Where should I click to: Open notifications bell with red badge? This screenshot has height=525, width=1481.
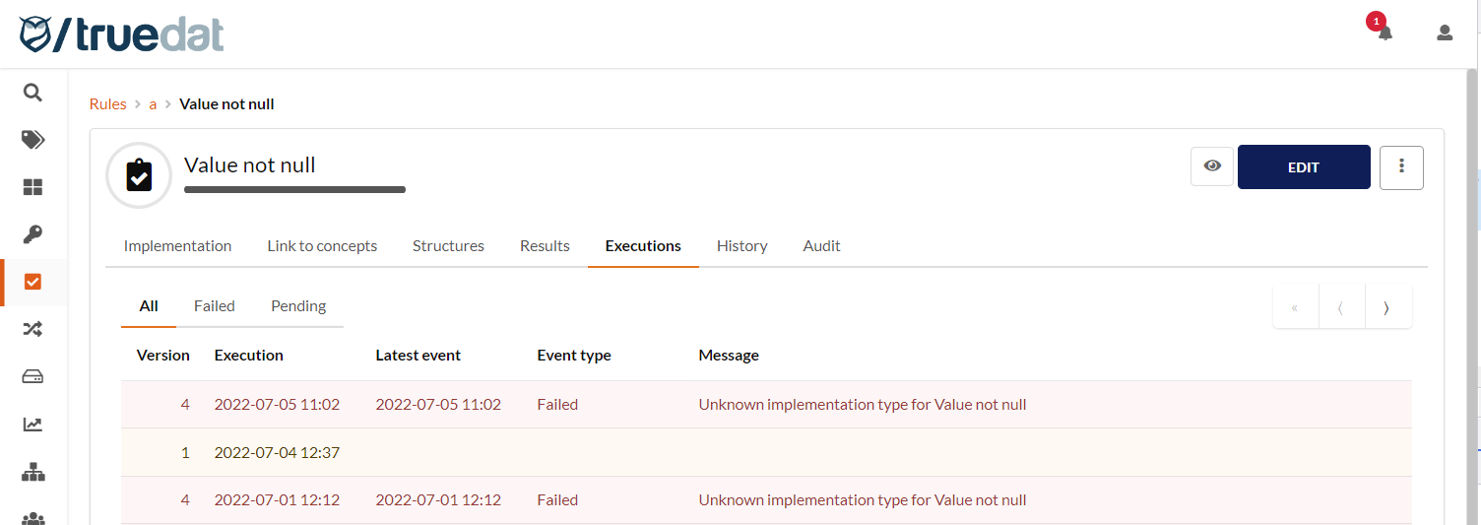pyautogui.click(x=1384, y=33)
